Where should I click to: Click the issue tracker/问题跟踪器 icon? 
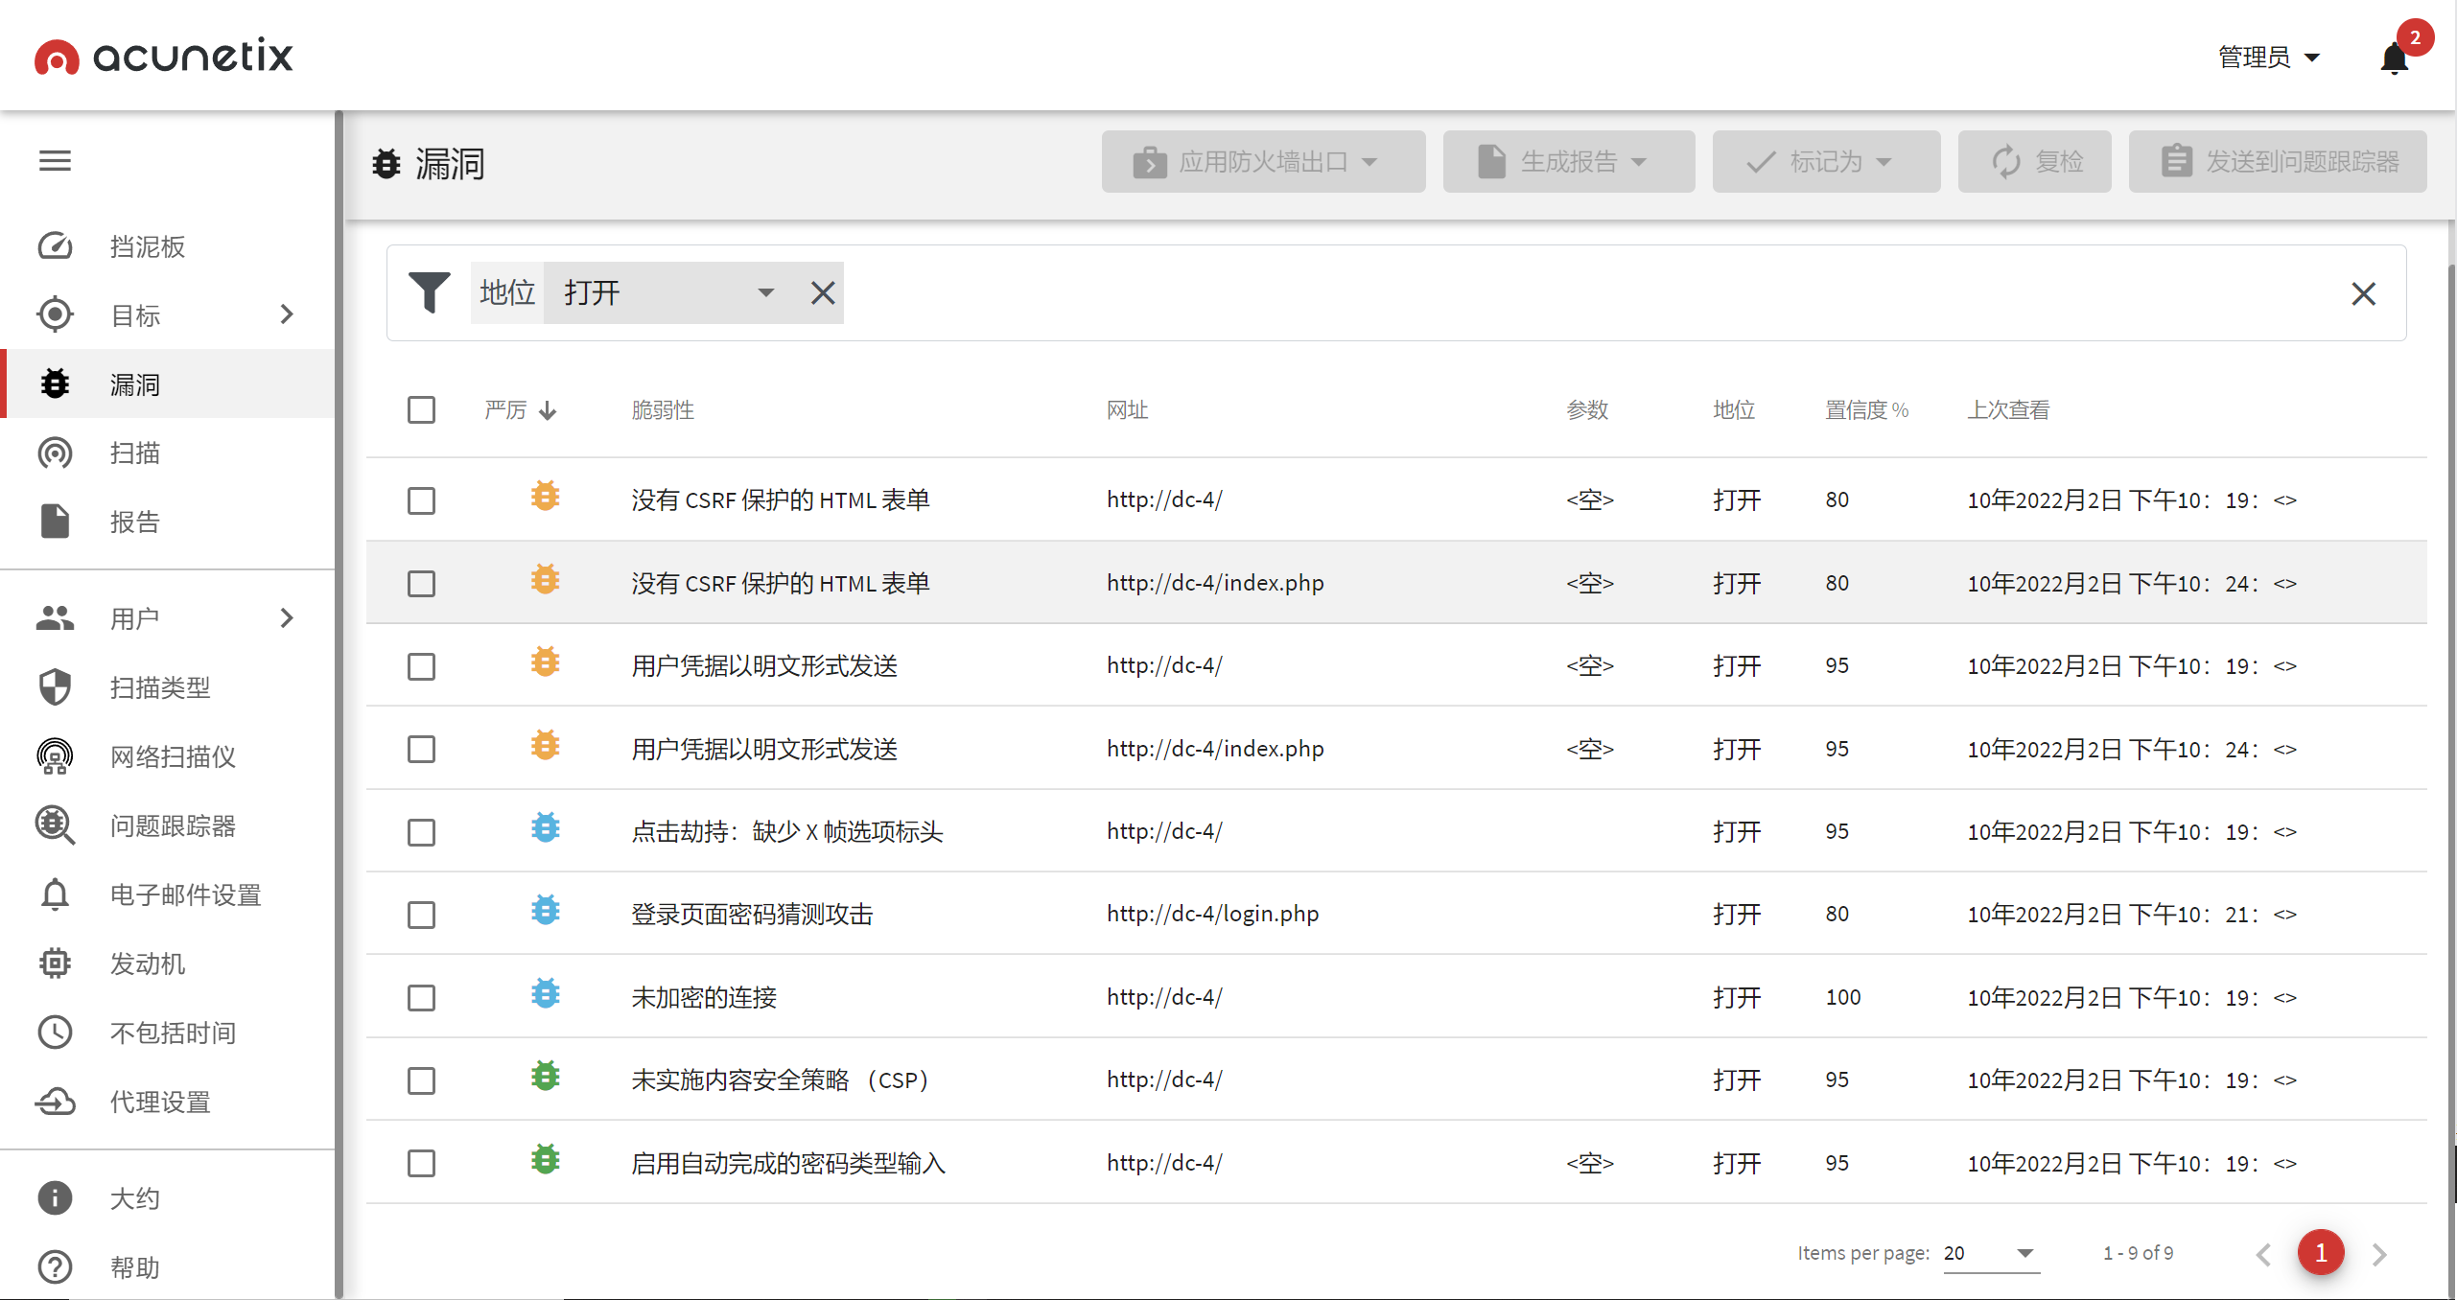(56, 823)
